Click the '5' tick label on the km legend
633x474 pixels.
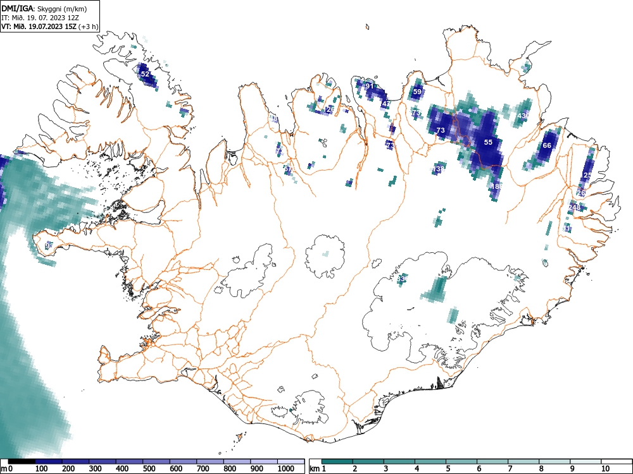[x=448, y=469]
